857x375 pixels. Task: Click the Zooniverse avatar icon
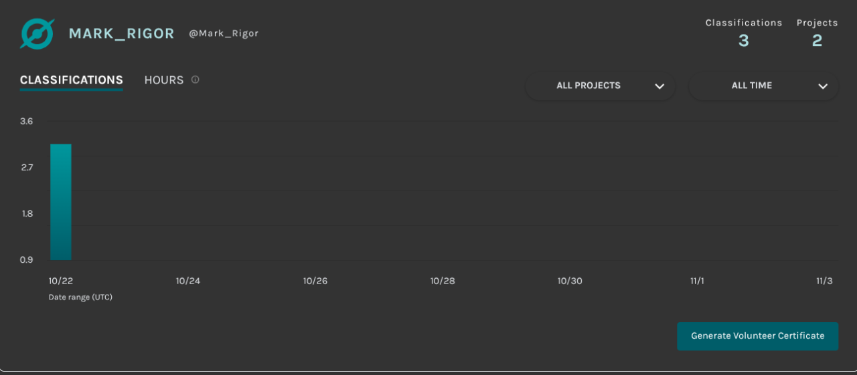tap(37, 33)
